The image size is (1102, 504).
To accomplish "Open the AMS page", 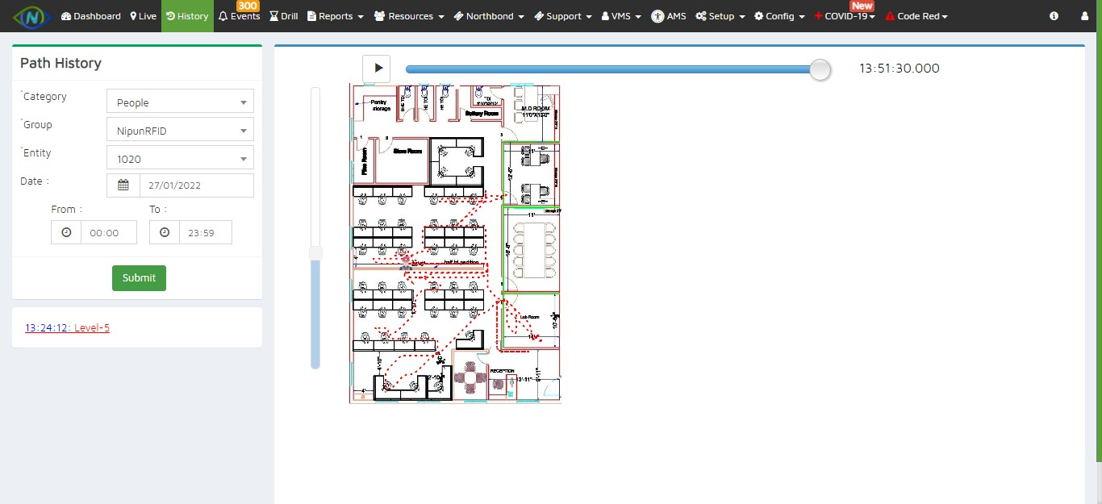I will click(x=669, y=16).
